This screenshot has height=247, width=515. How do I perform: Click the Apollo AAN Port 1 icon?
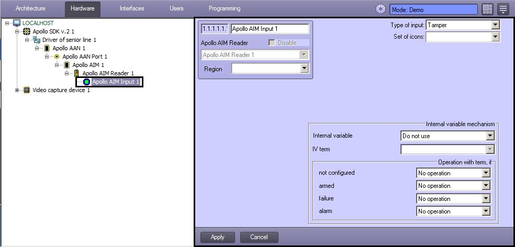(x=57, y=57)
